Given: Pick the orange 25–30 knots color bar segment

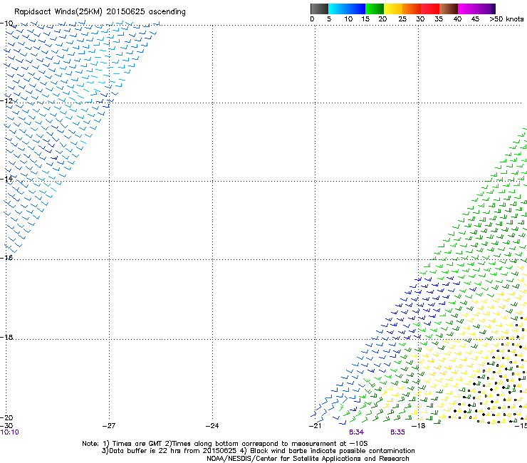Looking at the screenshot, I should click(x=412, y=9).
